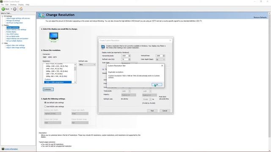Open the File menu

tap(2, 5)
